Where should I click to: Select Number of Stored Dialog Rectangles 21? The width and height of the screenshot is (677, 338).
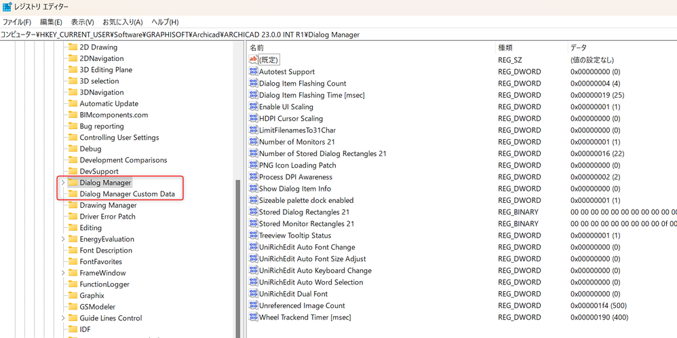[322, 153]
